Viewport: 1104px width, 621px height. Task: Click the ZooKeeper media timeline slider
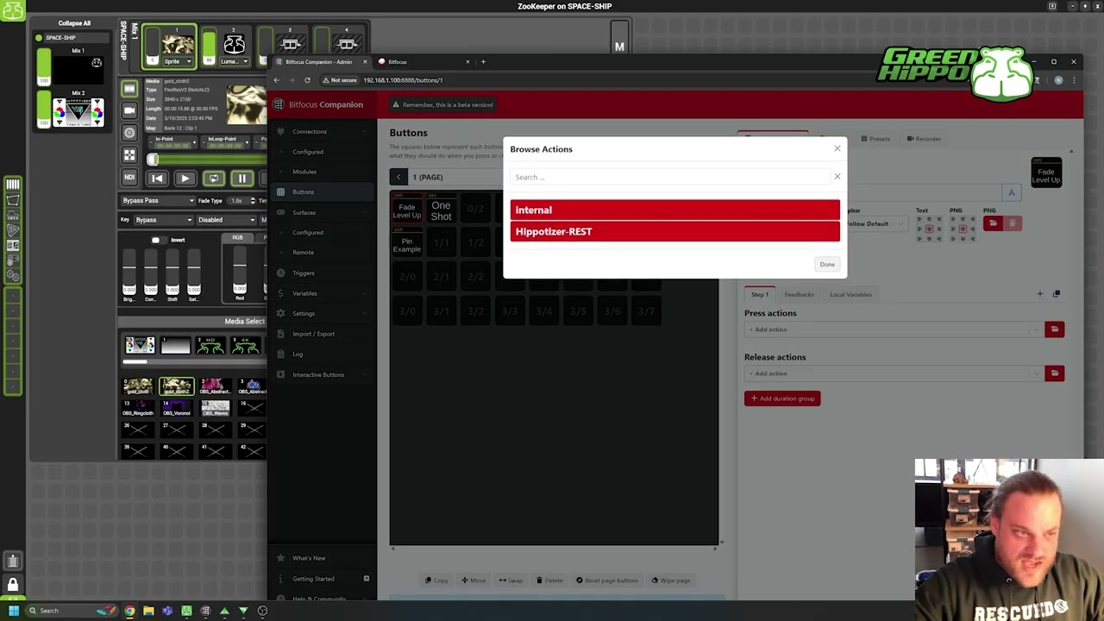point(207,160)
